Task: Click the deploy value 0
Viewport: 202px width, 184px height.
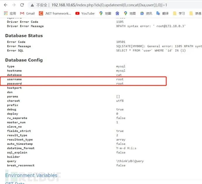Action: point(117,114)
